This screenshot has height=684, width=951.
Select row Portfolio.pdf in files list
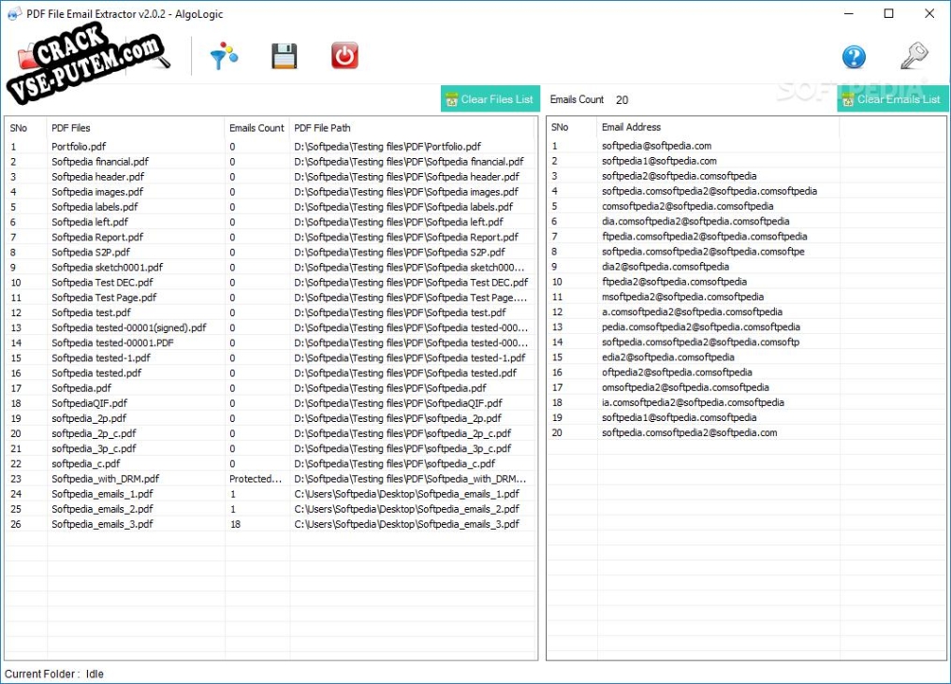tap(271, 147)
